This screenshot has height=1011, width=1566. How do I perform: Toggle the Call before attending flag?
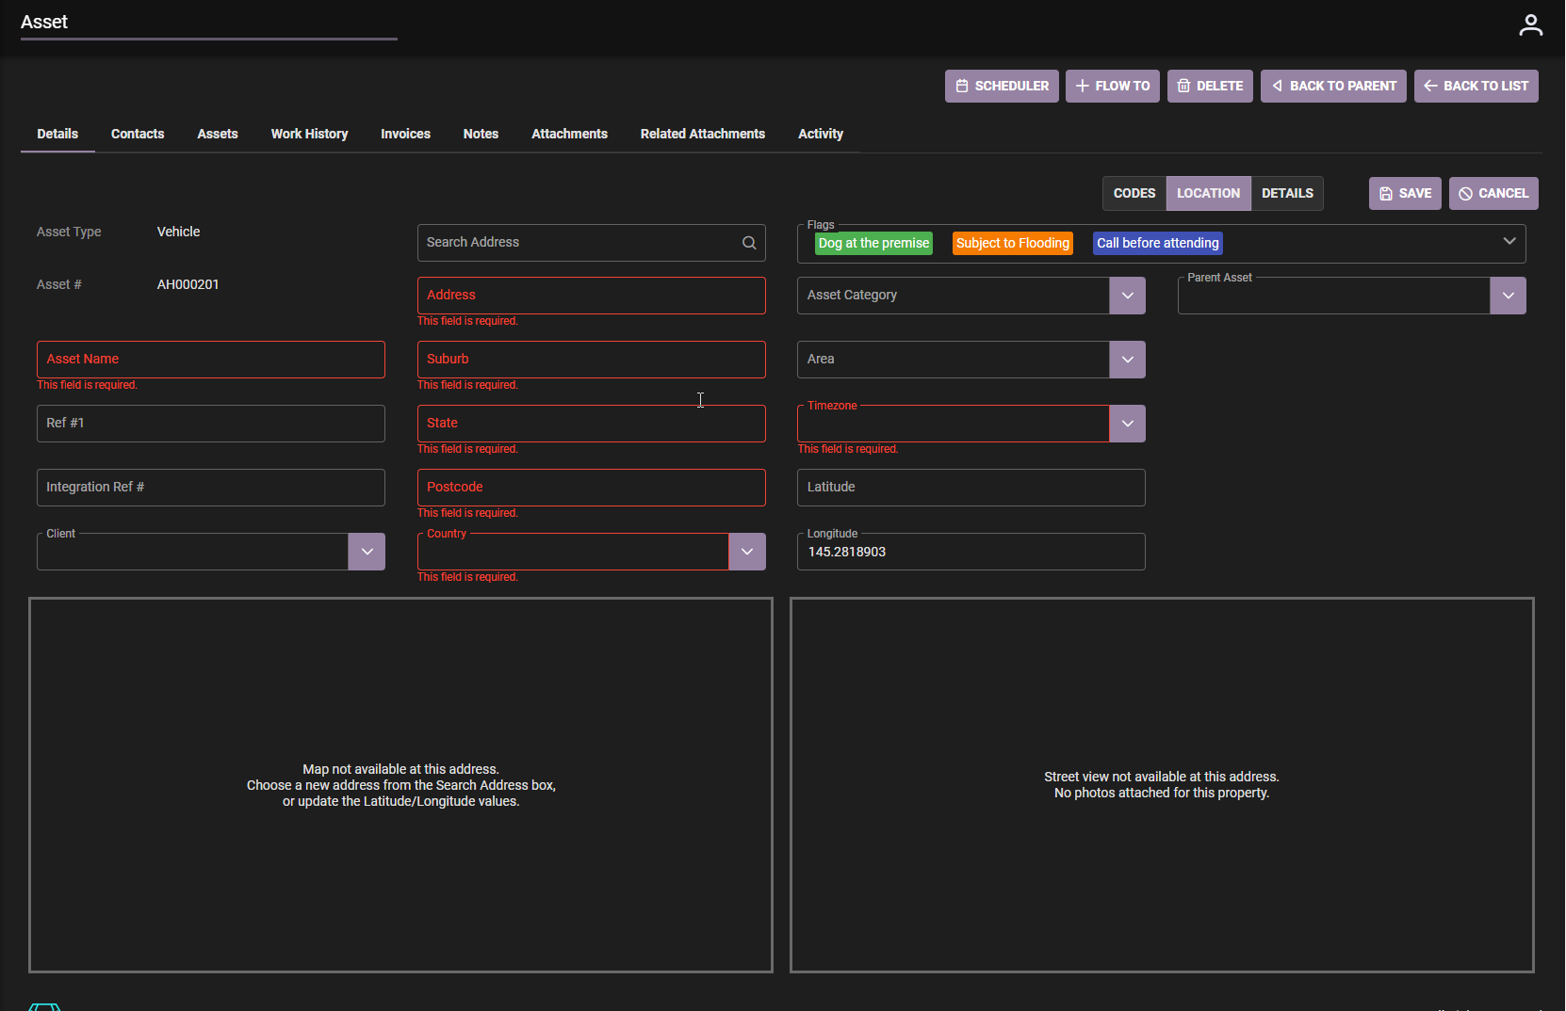pos(1157,243)
